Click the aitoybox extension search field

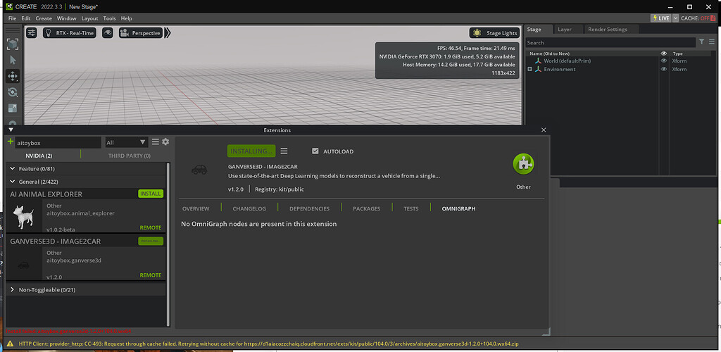tap(58, 142)
